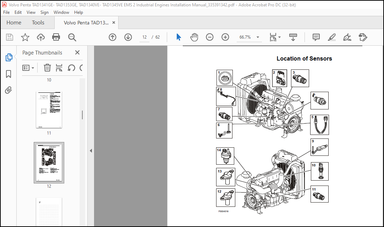Click the Save file icon
Image resolution: width=384 pixels, height=227 pixels.
(10, 37)
